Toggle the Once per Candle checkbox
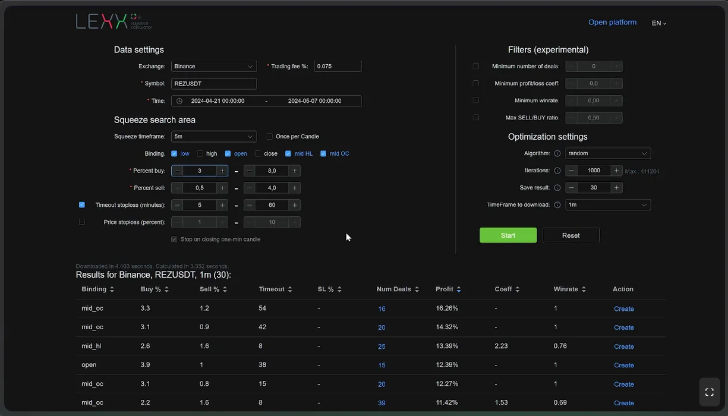The height and width of the screenshot is (416, 728). (270, 136)
